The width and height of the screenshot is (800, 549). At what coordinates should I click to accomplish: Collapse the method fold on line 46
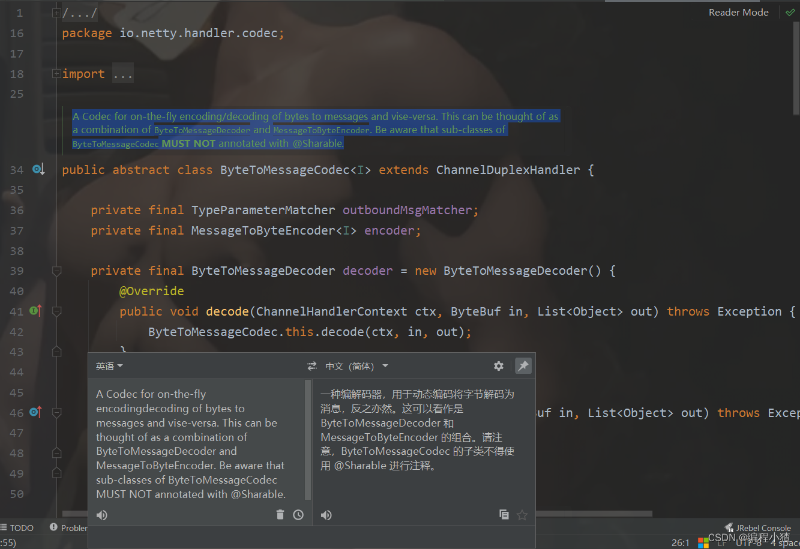[x=57, y=413]
